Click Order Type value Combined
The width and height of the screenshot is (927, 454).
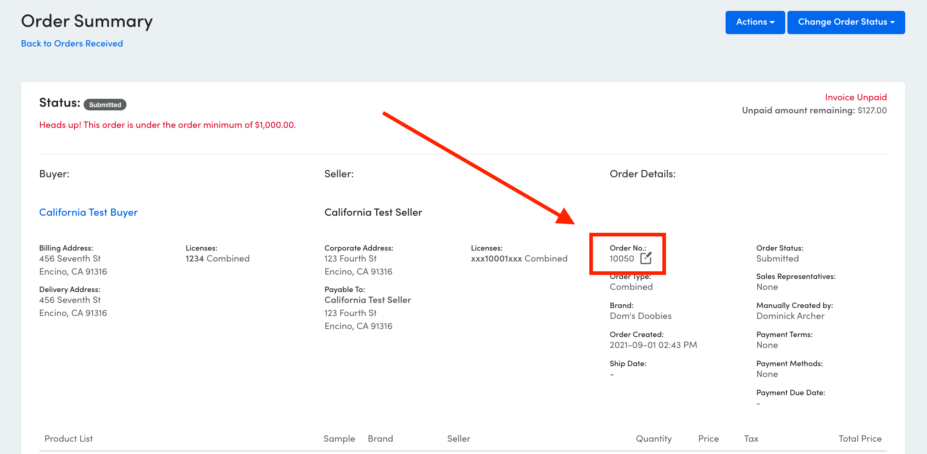(631, 287)
